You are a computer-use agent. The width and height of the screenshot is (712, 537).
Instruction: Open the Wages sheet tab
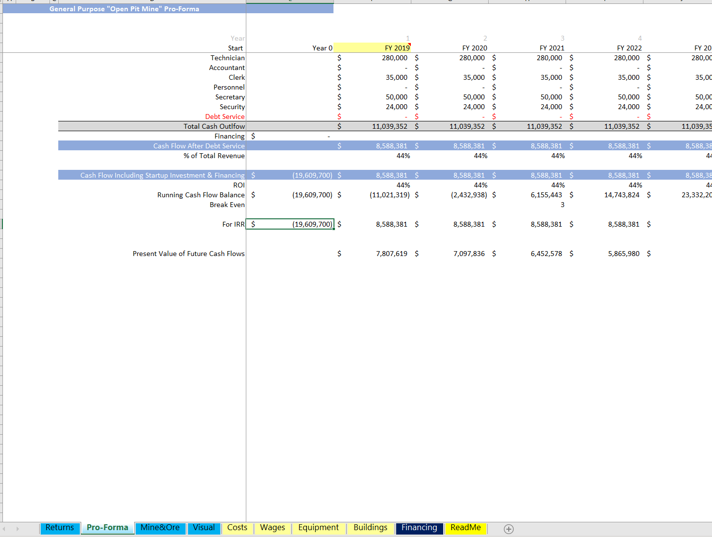[x=272, y=528]
